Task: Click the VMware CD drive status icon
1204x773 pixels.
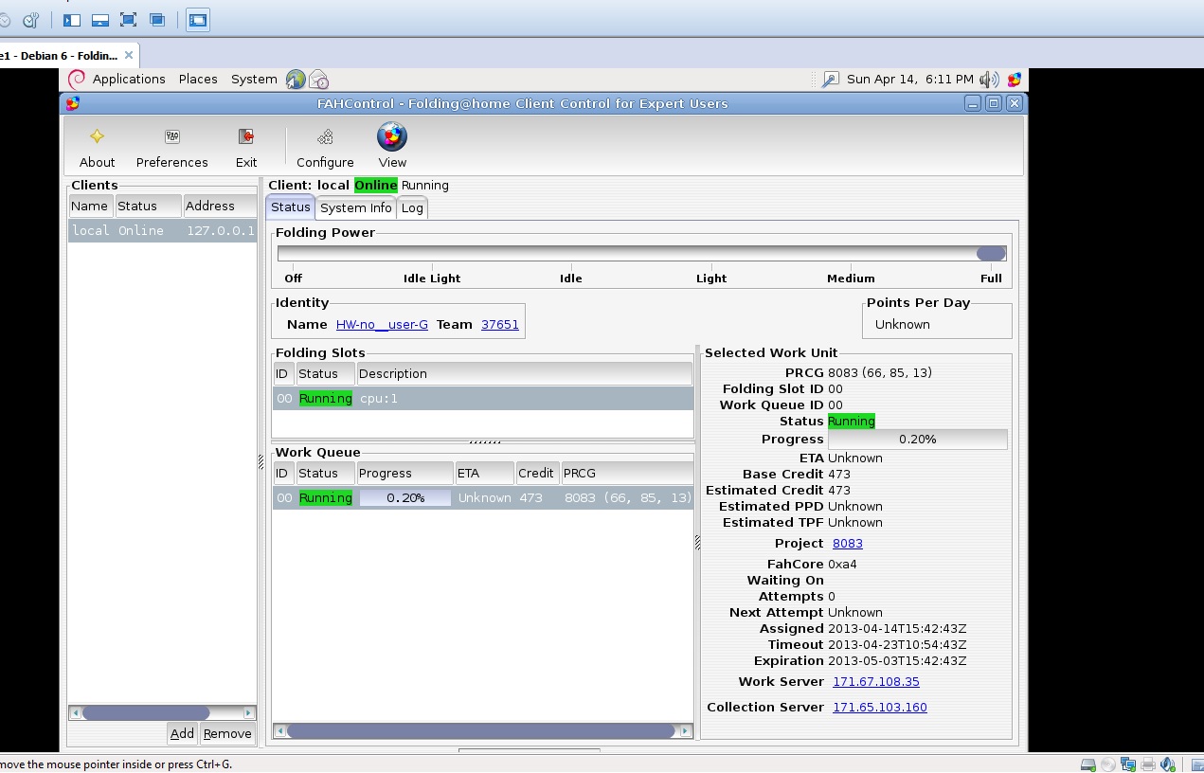Action: tap(1108, 764)
